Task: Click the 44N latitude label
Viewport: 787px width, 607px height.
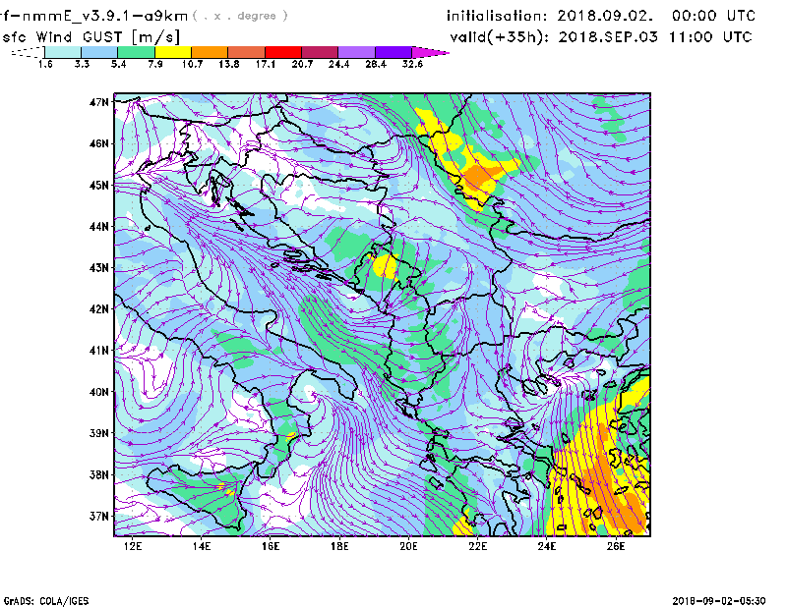Action: coord(99,227)
